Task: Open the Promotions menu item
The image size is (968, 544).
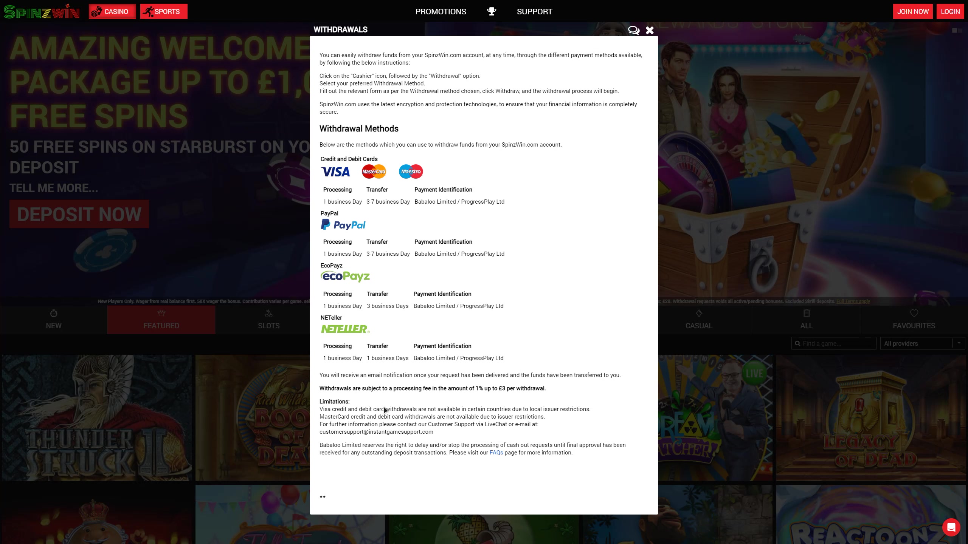Action: click(441, 11)
